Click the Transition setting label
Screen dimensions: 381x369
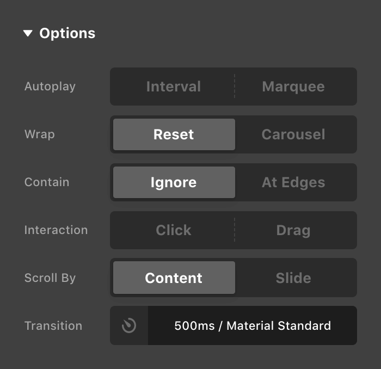click(x=53, y=326)
